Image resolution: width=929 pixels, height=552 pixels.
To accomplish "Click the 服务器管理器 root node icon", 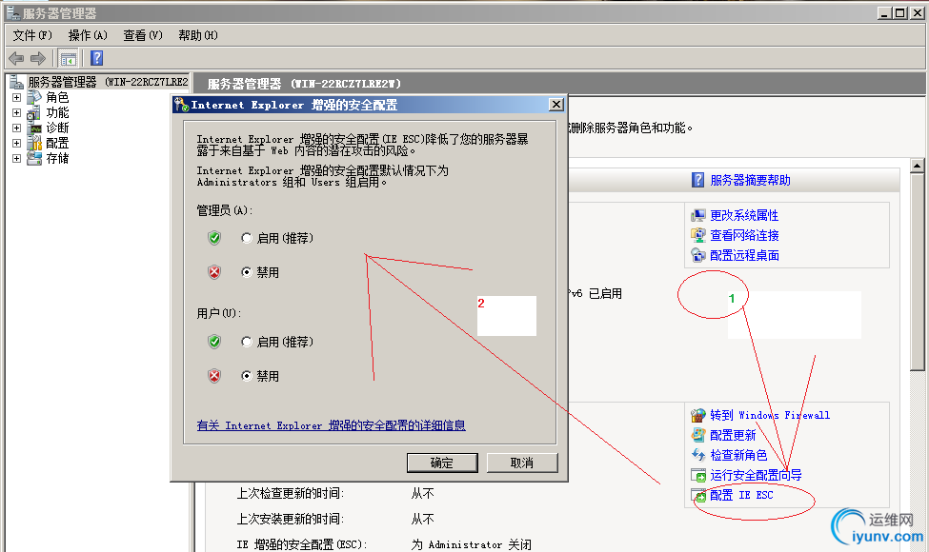I will click(16, 82).
